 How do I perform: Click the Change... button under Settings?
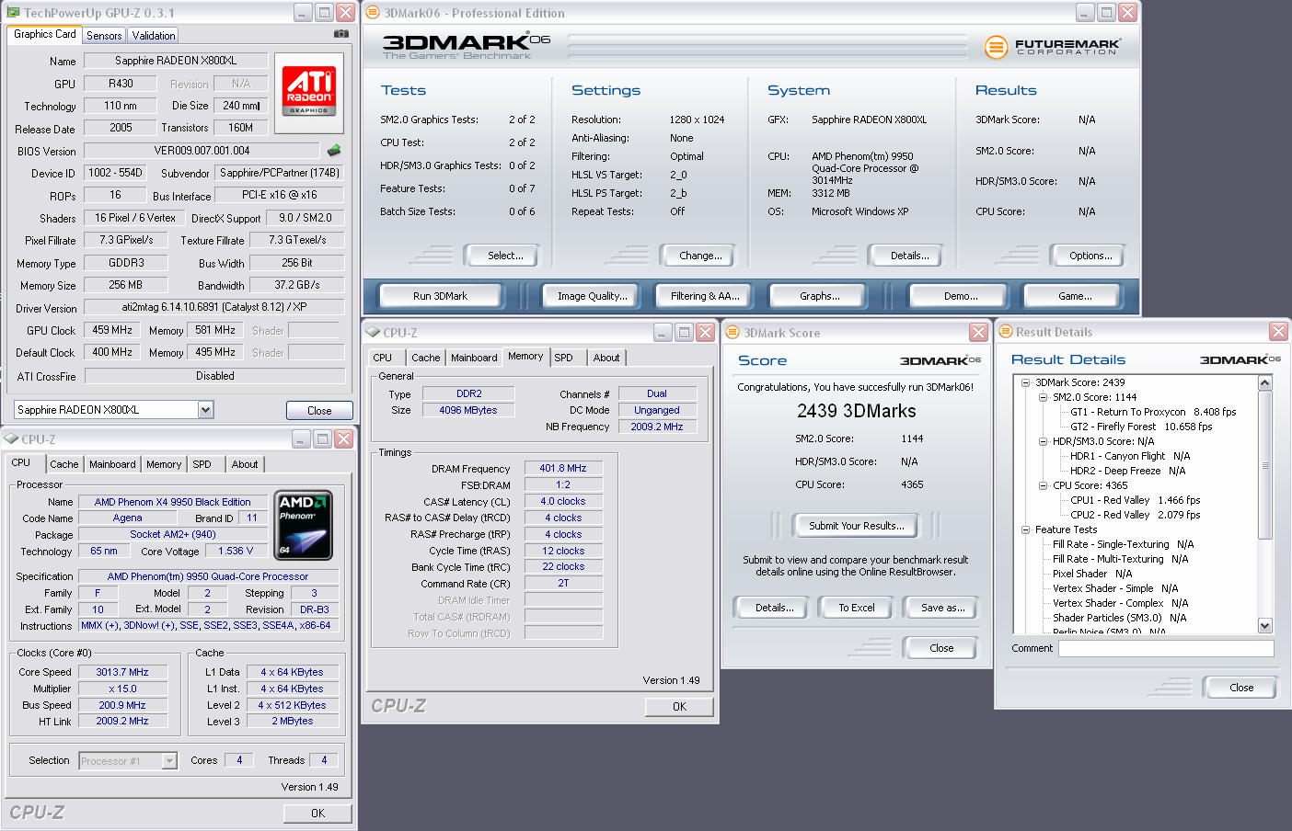pos(697,256)
